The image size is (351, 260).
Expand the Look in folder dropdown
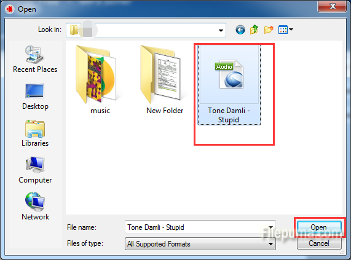point(221,30)
